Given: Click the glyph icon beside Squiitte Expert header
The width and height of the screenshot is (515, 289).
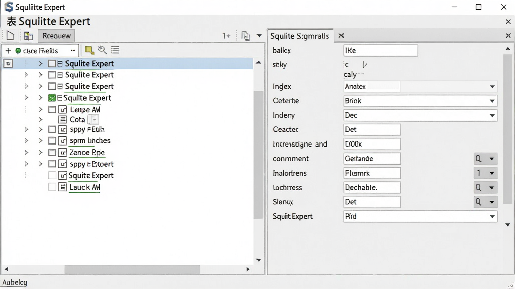Looking at the screenshot, I should pos(11,21).
